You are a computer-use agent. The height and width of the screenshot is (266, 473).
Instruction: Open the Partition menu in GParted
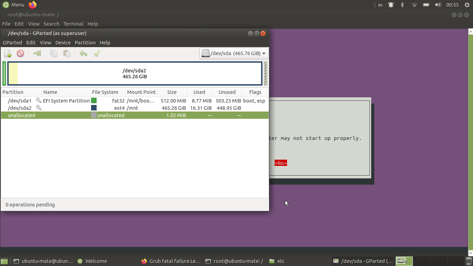coord(85,43)
